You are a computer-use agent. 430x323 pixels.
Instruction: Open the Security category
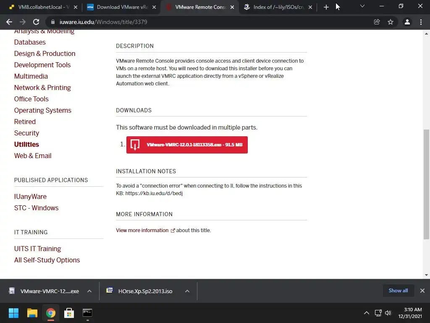pos(26,133)
